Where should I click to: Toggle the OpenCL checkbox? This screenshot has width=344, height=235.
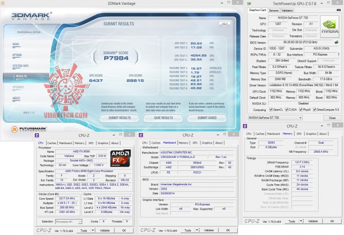click(x=271, y=110)
